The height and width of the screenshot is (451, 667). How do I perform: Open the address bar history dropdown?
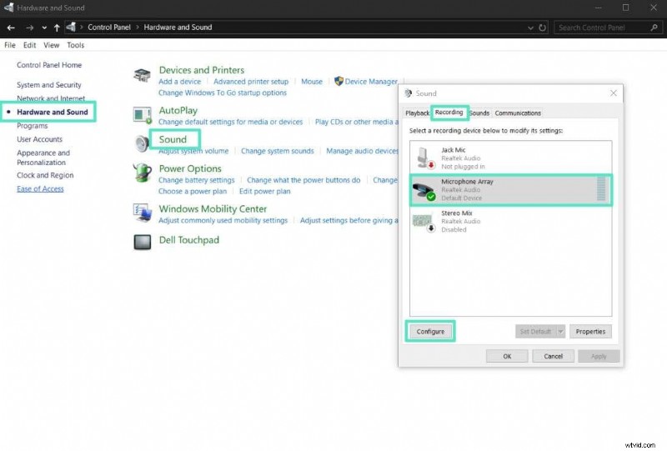531,28
